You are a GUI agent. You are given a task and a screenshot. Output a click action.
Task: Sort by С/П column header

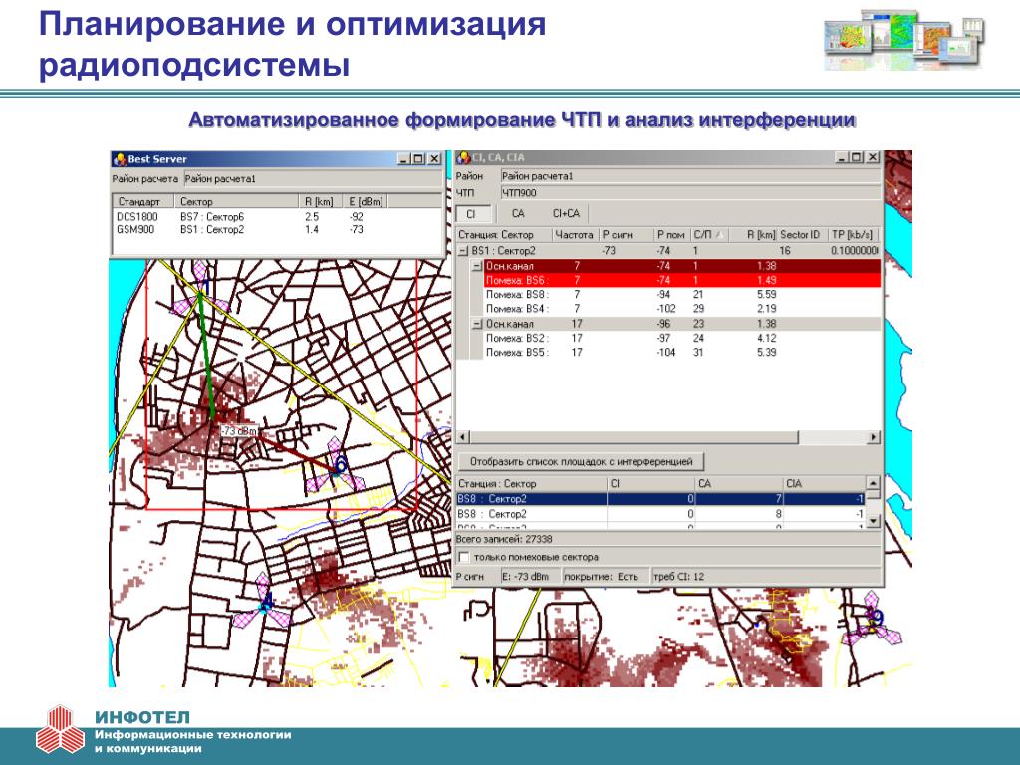tap(708, 235)
